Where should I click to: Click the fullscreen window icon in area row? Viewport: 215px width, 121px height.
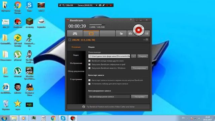(147, 40)
